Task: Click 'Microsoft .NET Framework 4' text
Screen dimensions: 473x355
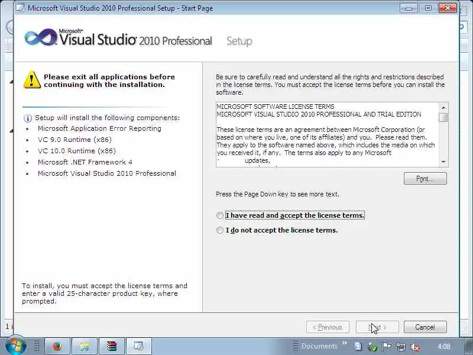Action: (x=85, y=162)
